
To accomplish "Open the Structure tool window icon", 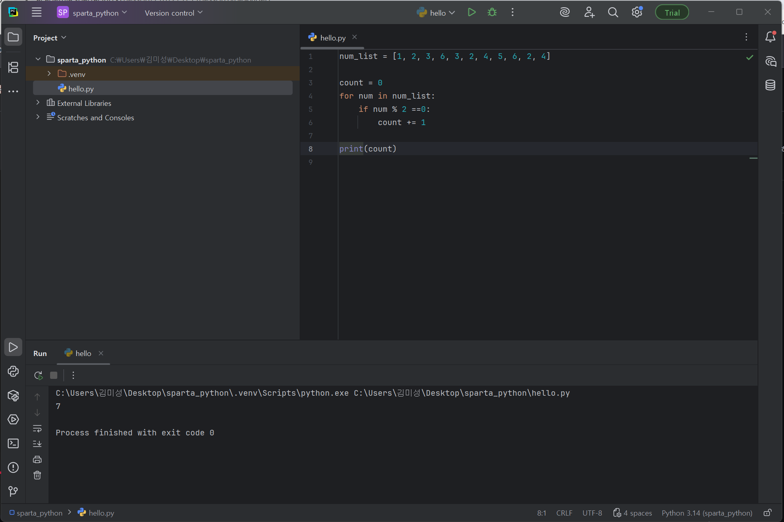I will point(13,67).
